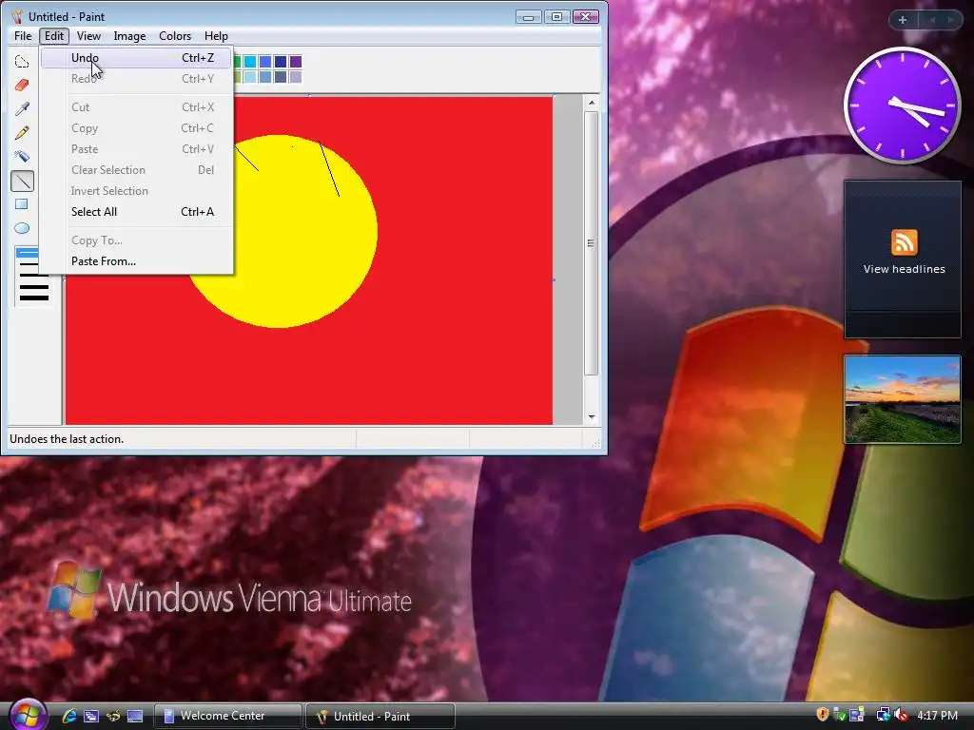Pick the purple color swatch
974x730 pixels.
tap(296, 62)
